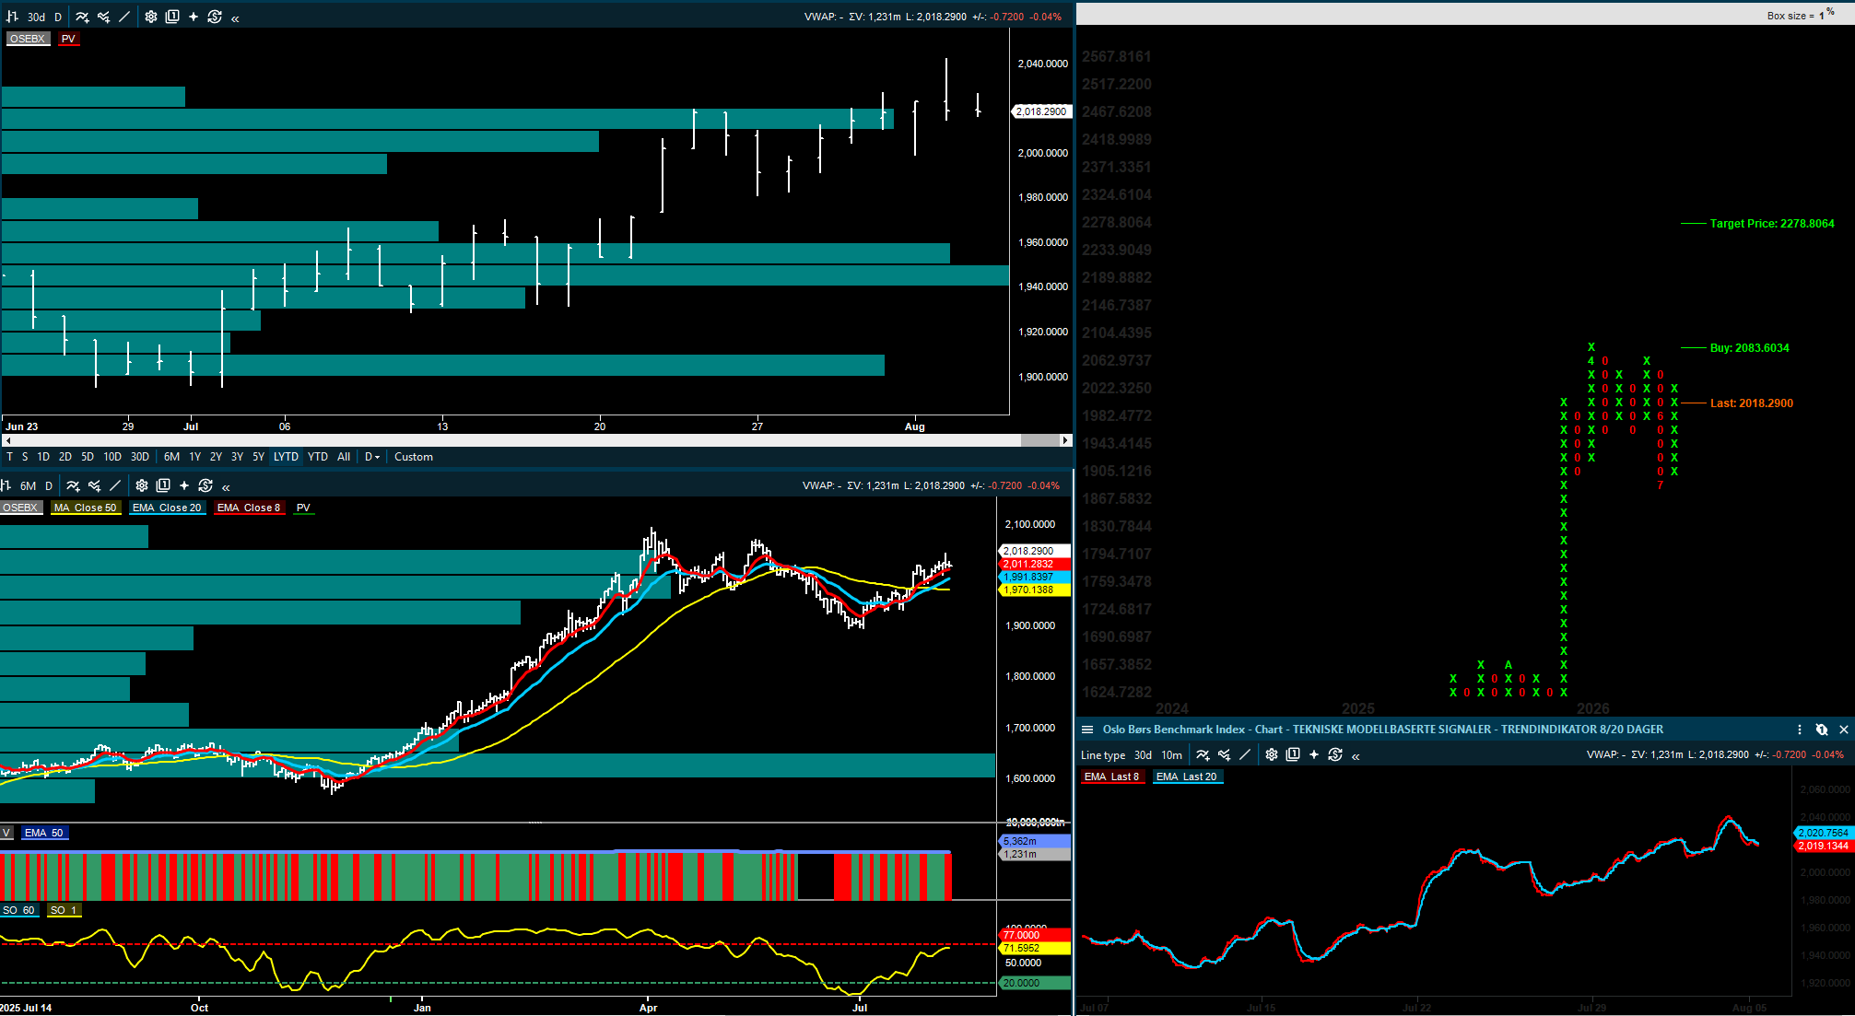This screenshot has height=1016, width=1855.
Task: Open the 6M period dropdown in the lower chart toolbar
Action: point(29,485)
